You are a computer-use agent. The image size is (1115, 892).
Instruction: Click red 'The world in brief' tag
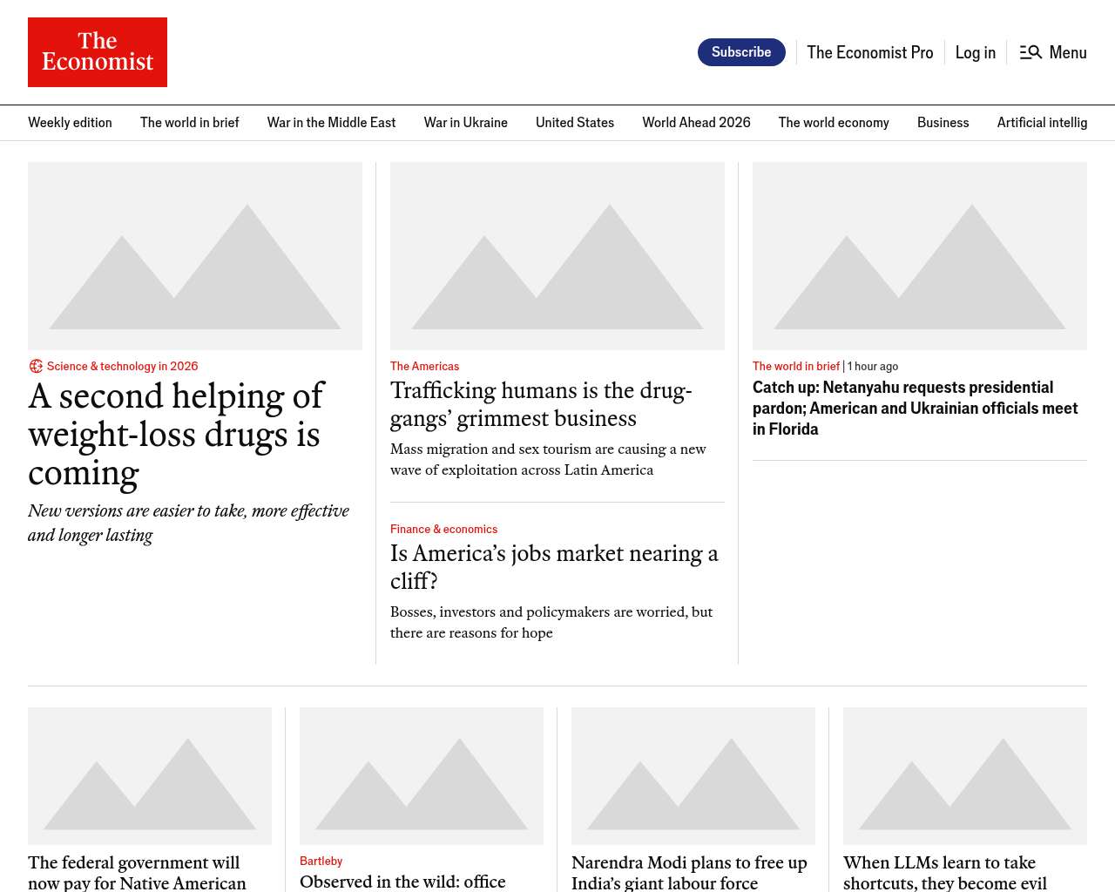[x=796, y=367]
